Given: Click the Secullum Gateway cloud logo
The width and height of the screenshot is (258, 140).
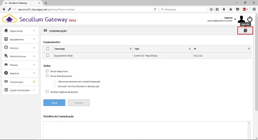Looking at the screenshot, I should (x=9, y=20).
